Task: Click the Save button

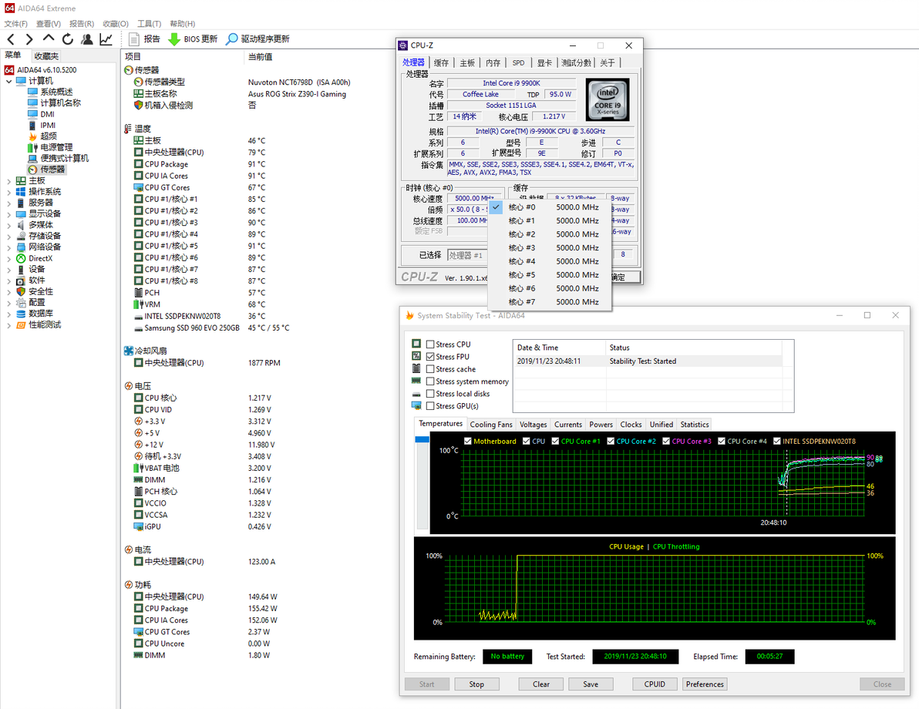Action: pyautogui.click(x=591, y=684)
